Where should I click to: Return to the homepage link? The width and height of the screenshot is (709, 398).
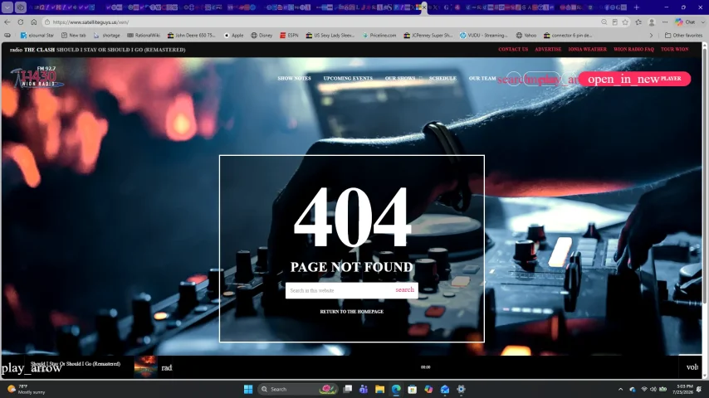pos(351,312)
